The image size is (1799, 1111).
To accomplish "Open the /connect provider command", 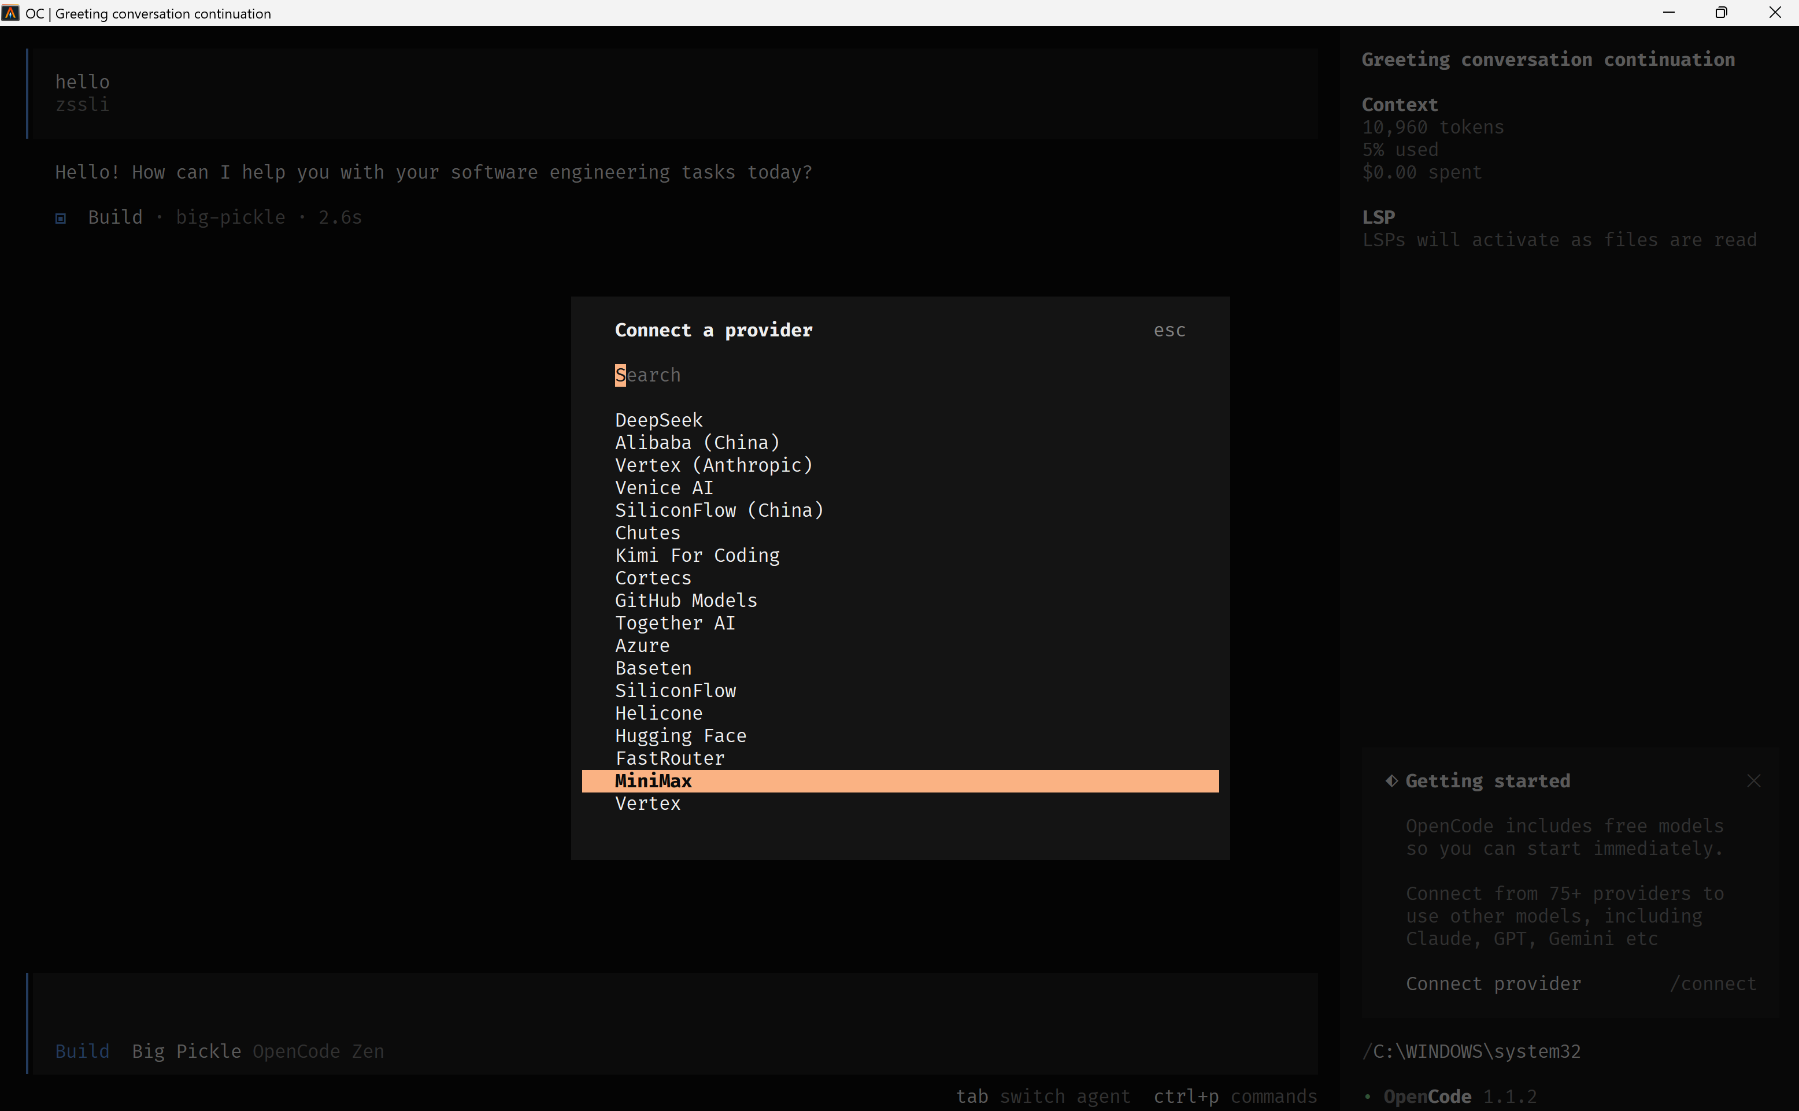I will 1712,983.
